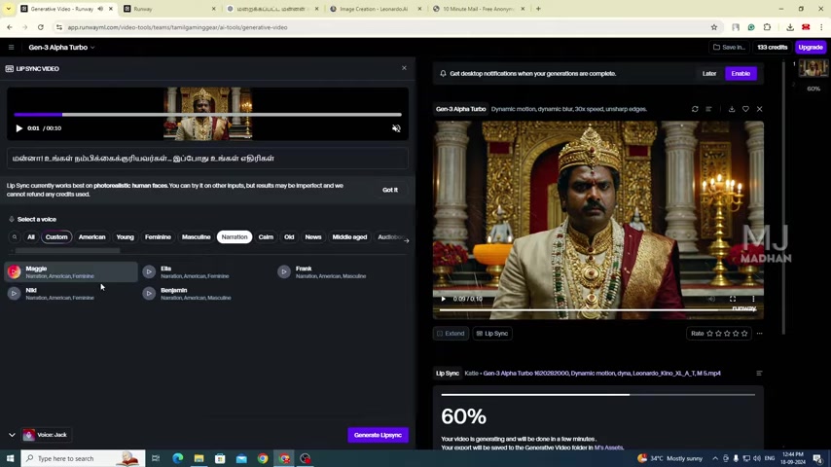Preview the Maggie voice sample
The image size is (831, 467).
coord(15,272)
